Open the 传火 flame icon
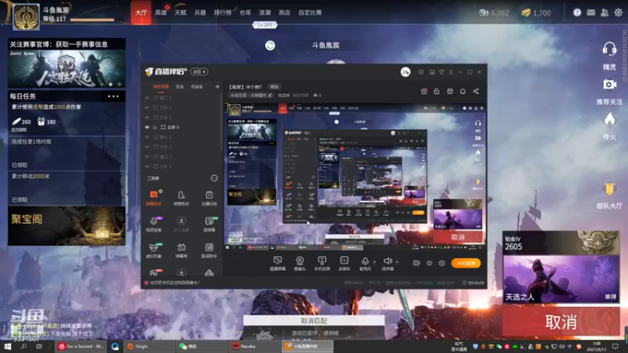 [609, 120]
